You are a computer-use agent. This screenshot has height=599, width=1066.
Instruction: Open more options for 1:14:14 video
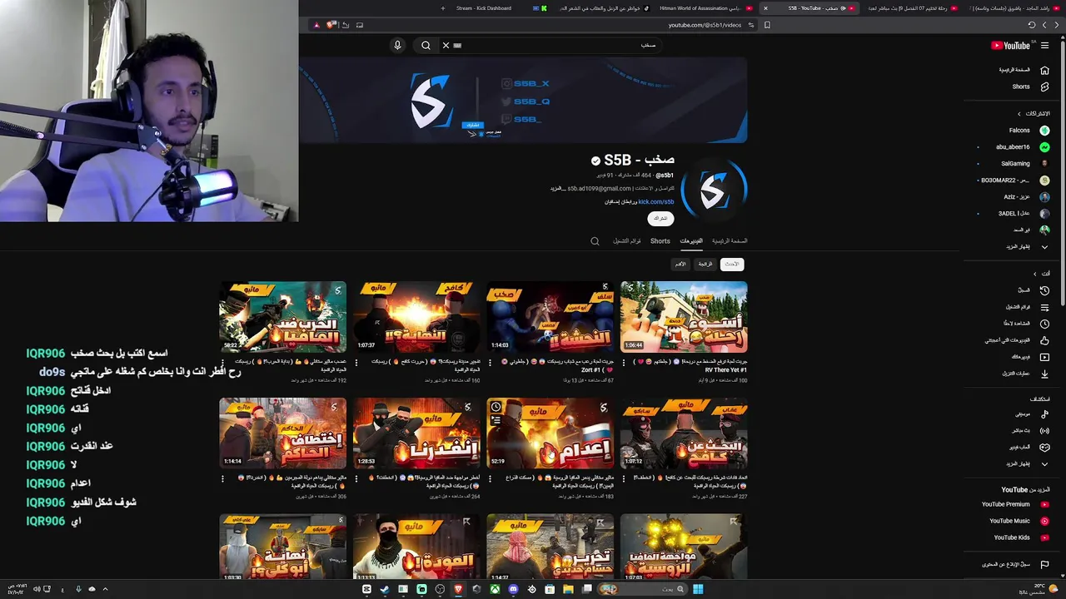click(x=222, y=478)
